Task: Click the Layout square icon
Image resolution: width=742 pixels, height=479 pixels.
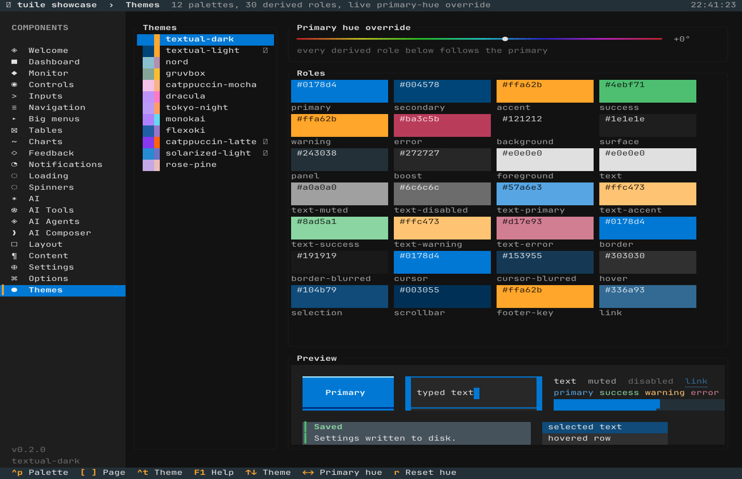Action: click(x=15, y=244)
